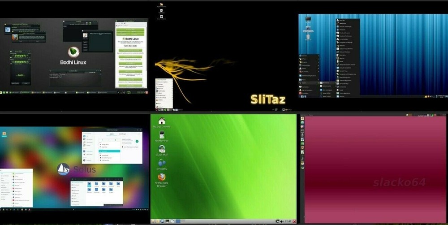Open Network Connections in the Preferences list
448x225 pixels.
point(348,68)
